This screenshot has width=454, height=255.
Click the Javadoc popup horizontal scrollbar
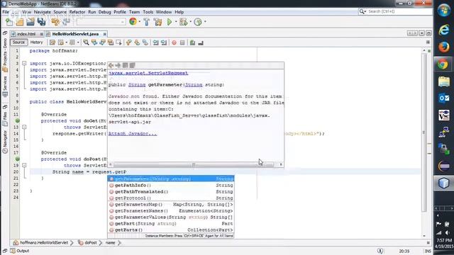pyautogui.click(x=194, y=164)
